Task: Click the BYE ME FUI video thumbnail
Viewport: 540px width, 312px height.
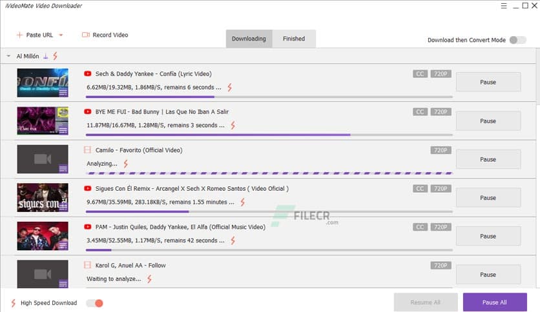Action: tap(43, 121)
